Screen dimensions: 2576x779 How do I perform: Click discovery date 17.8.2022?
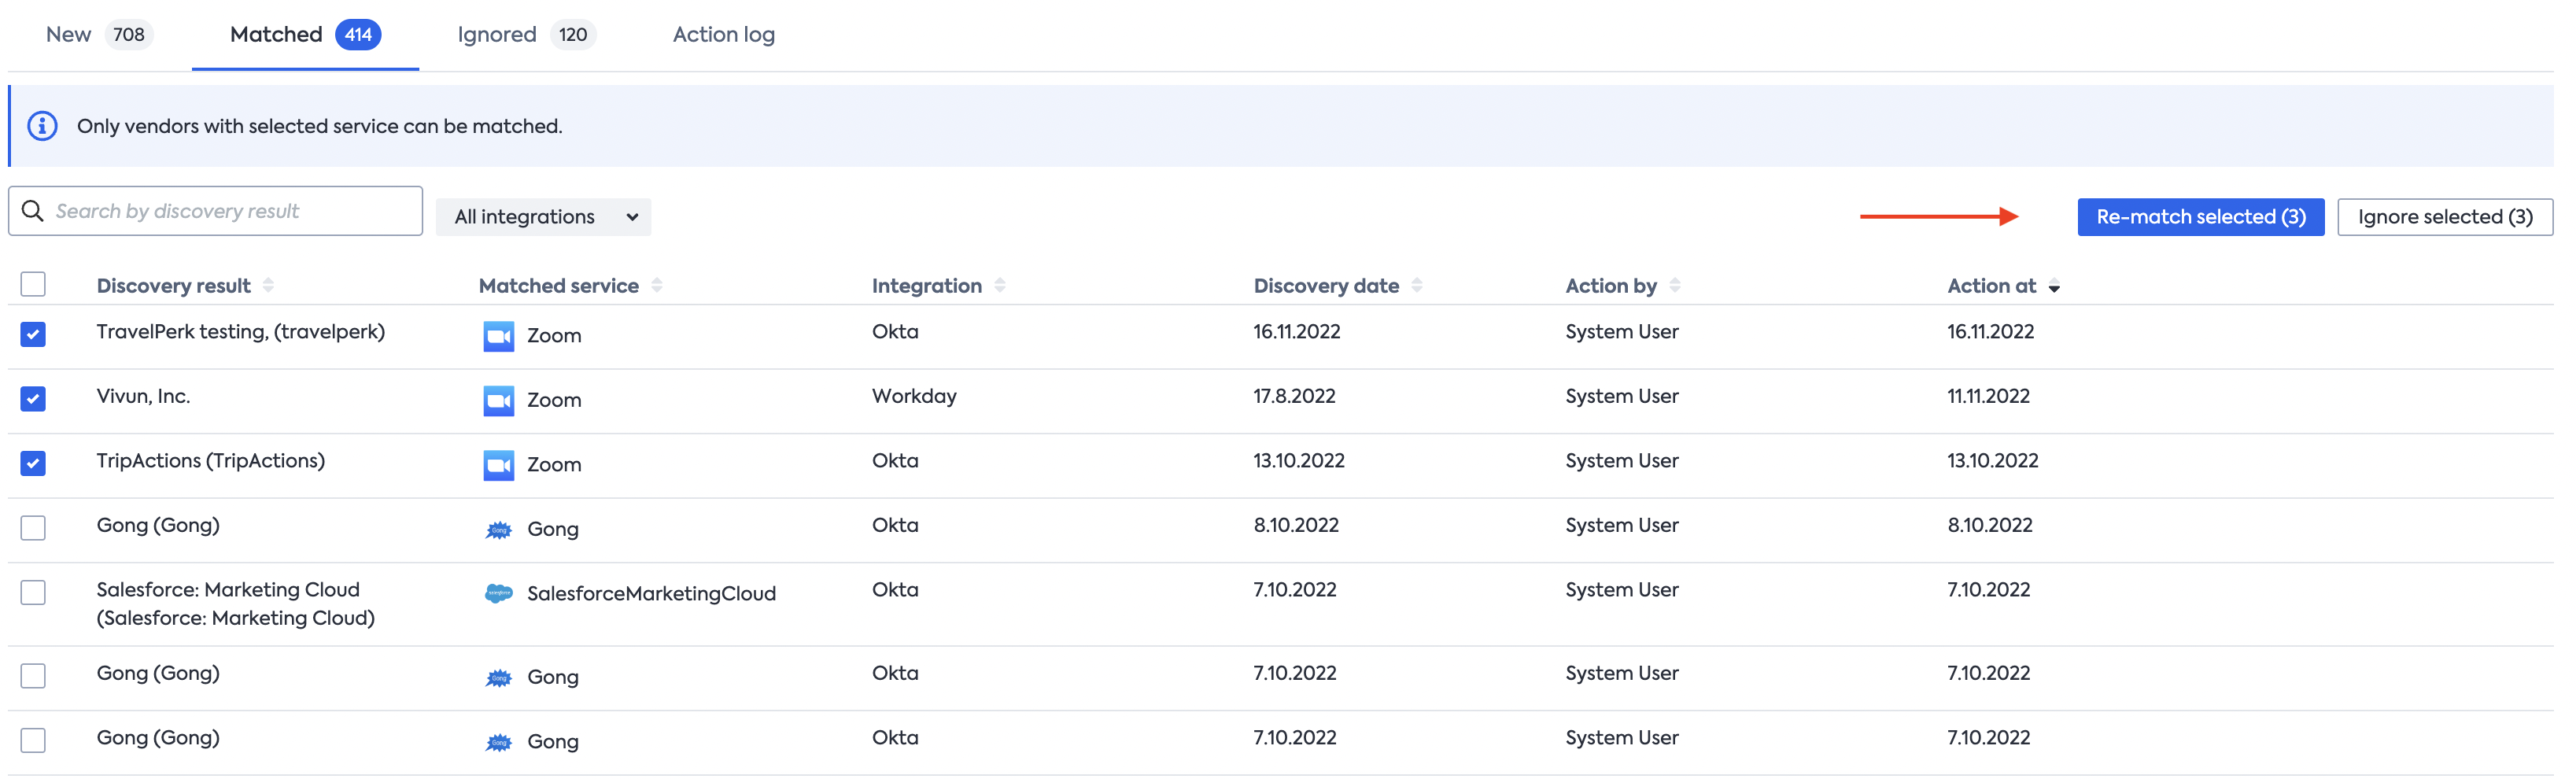tap(1294, 396)
